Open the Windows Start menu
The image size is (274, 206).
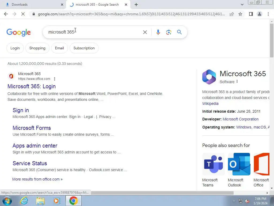click(7, 201)
